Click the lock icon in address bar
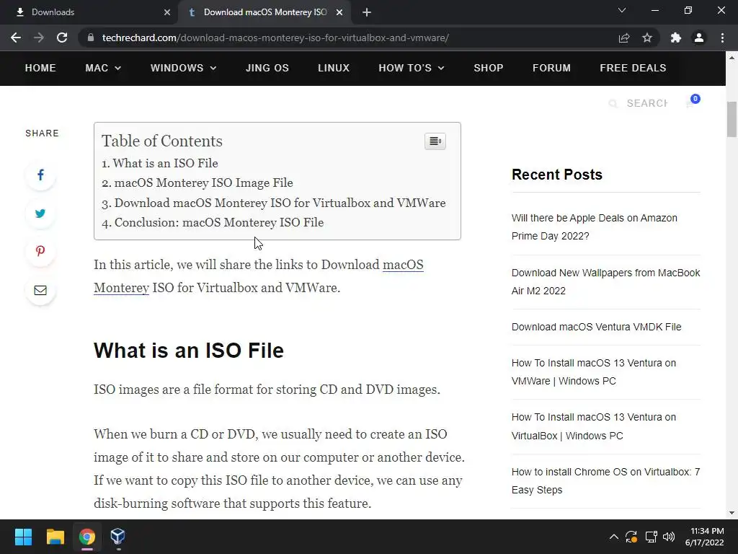This screenshot has width=738, height=554. pos(91,38)
